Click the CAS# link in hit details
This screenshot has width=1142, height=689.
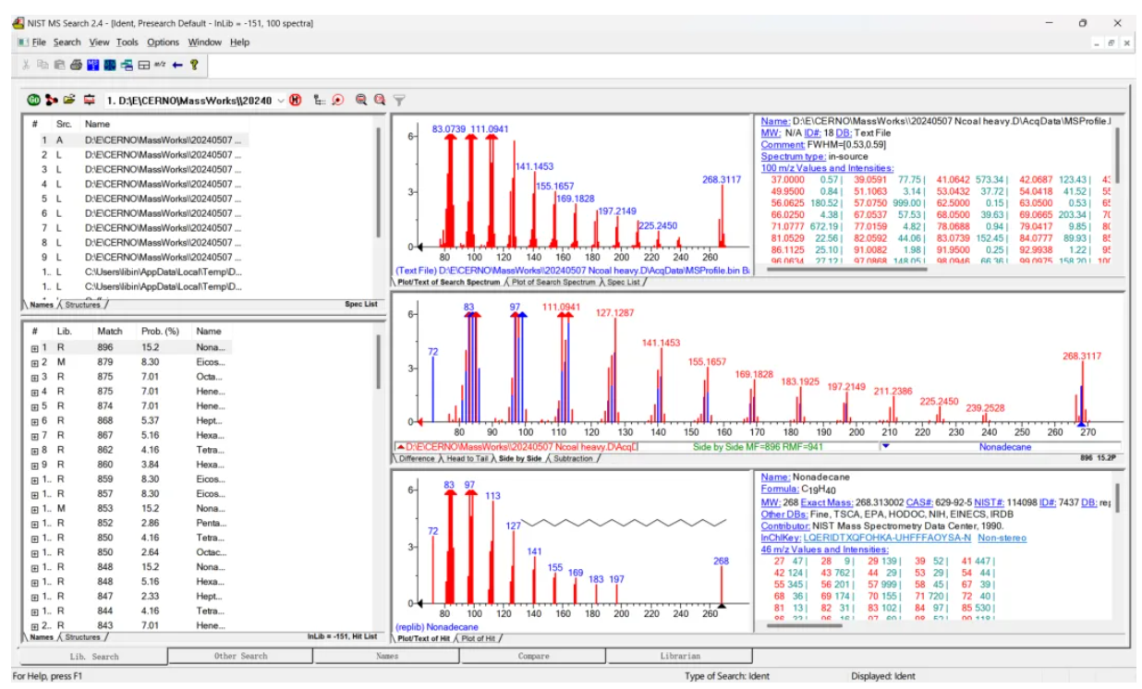[919, 502]
